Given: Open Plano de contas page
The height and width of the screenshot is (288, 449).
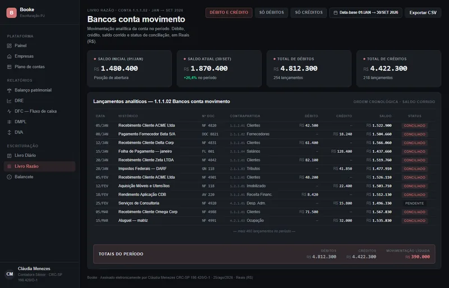Looking at the screenshot, I should (39, 67).
